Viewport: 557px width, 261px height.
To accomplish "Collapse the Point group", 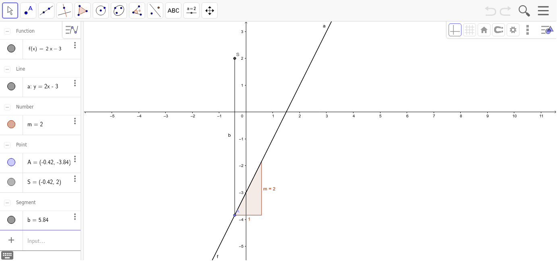I will click(7, 145).
